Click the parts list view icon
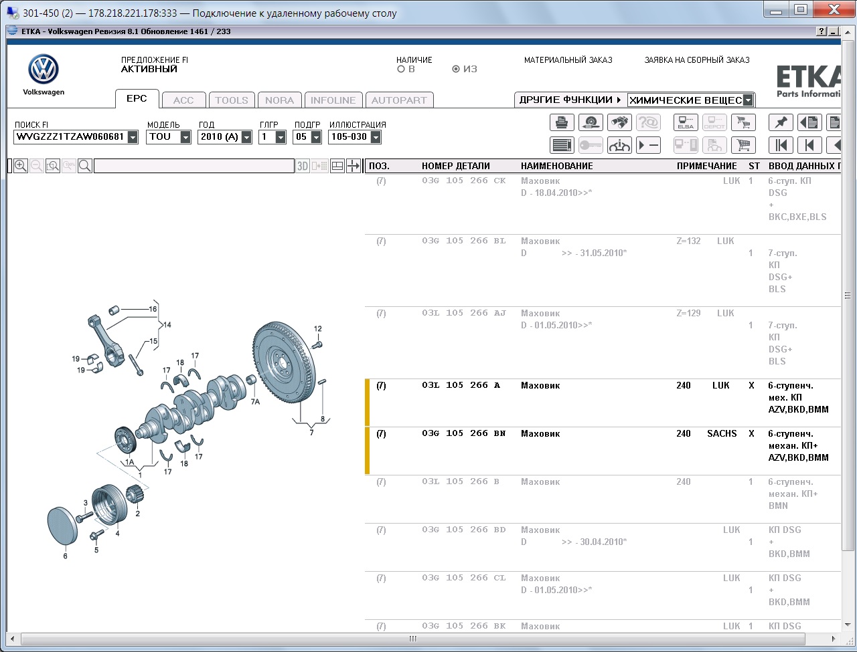This screenshot has height=652, width=857. pyautogui.click(x=562, y=145)
